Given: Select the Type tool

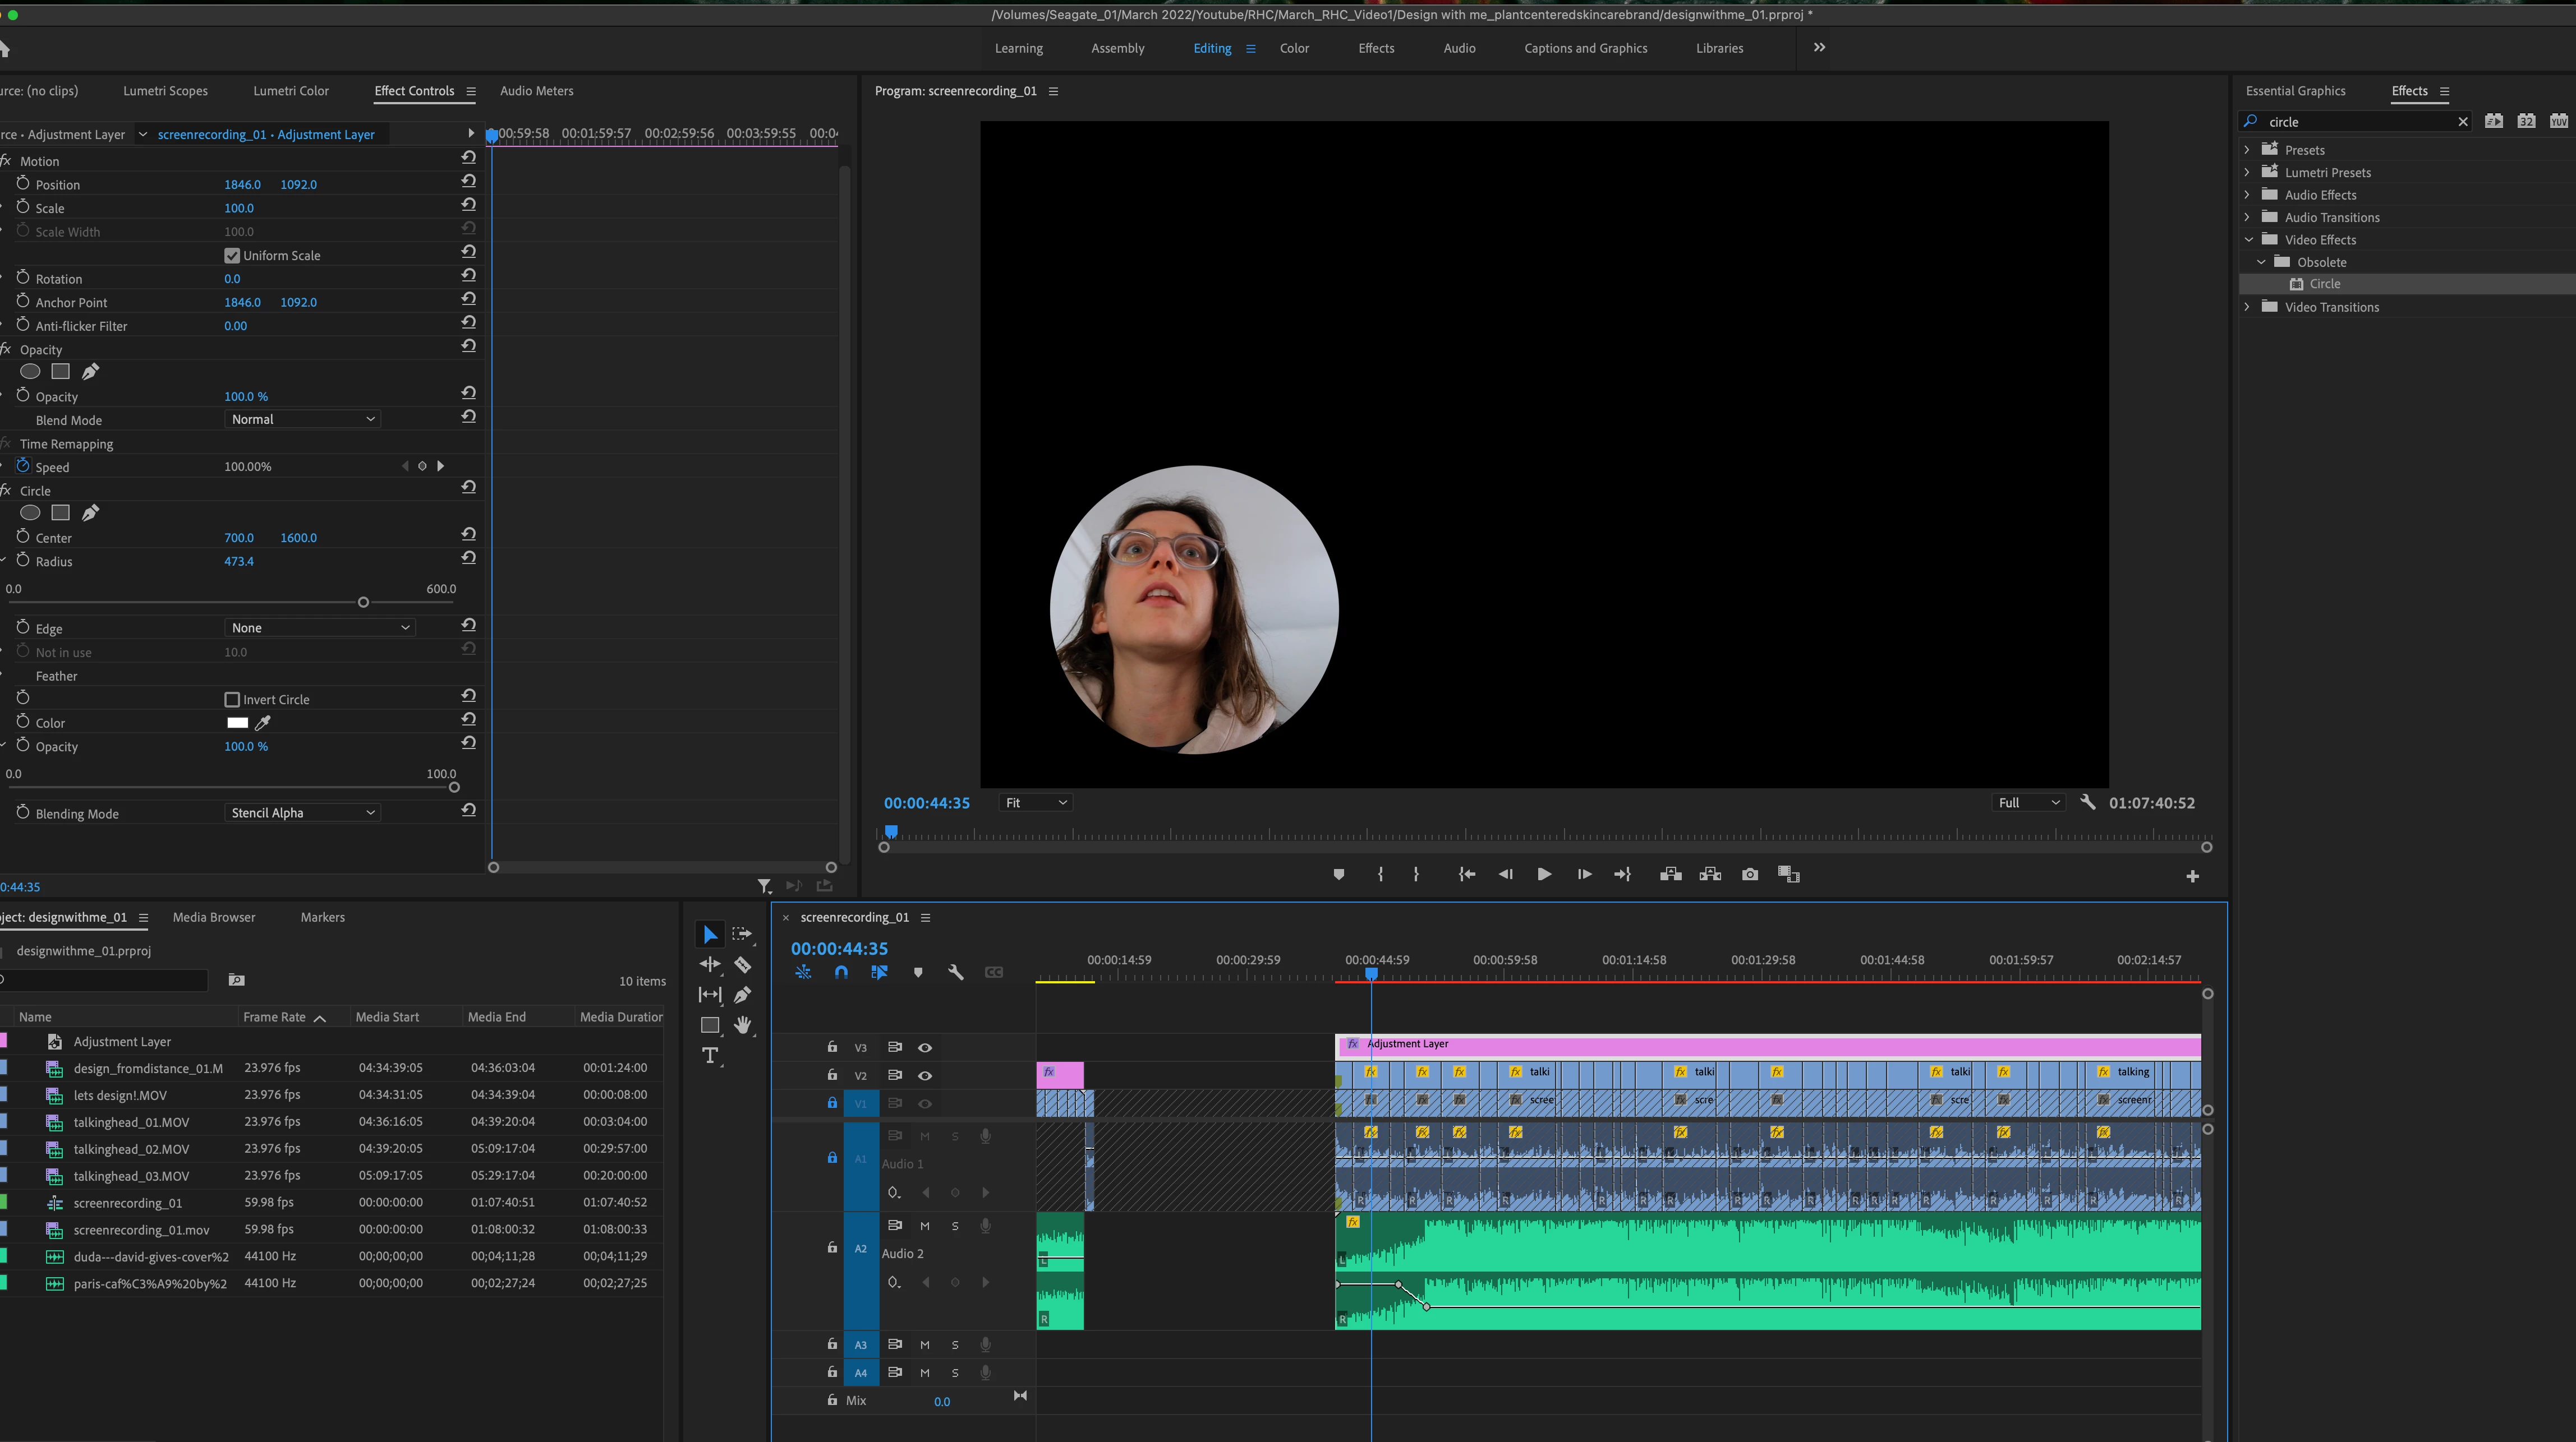Looking at the screenshot, I should point(710,1056).
